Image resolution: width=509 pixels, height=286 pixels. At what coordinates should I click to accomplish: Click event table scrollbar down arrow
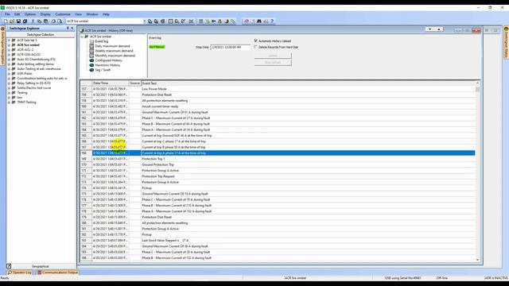477,260
